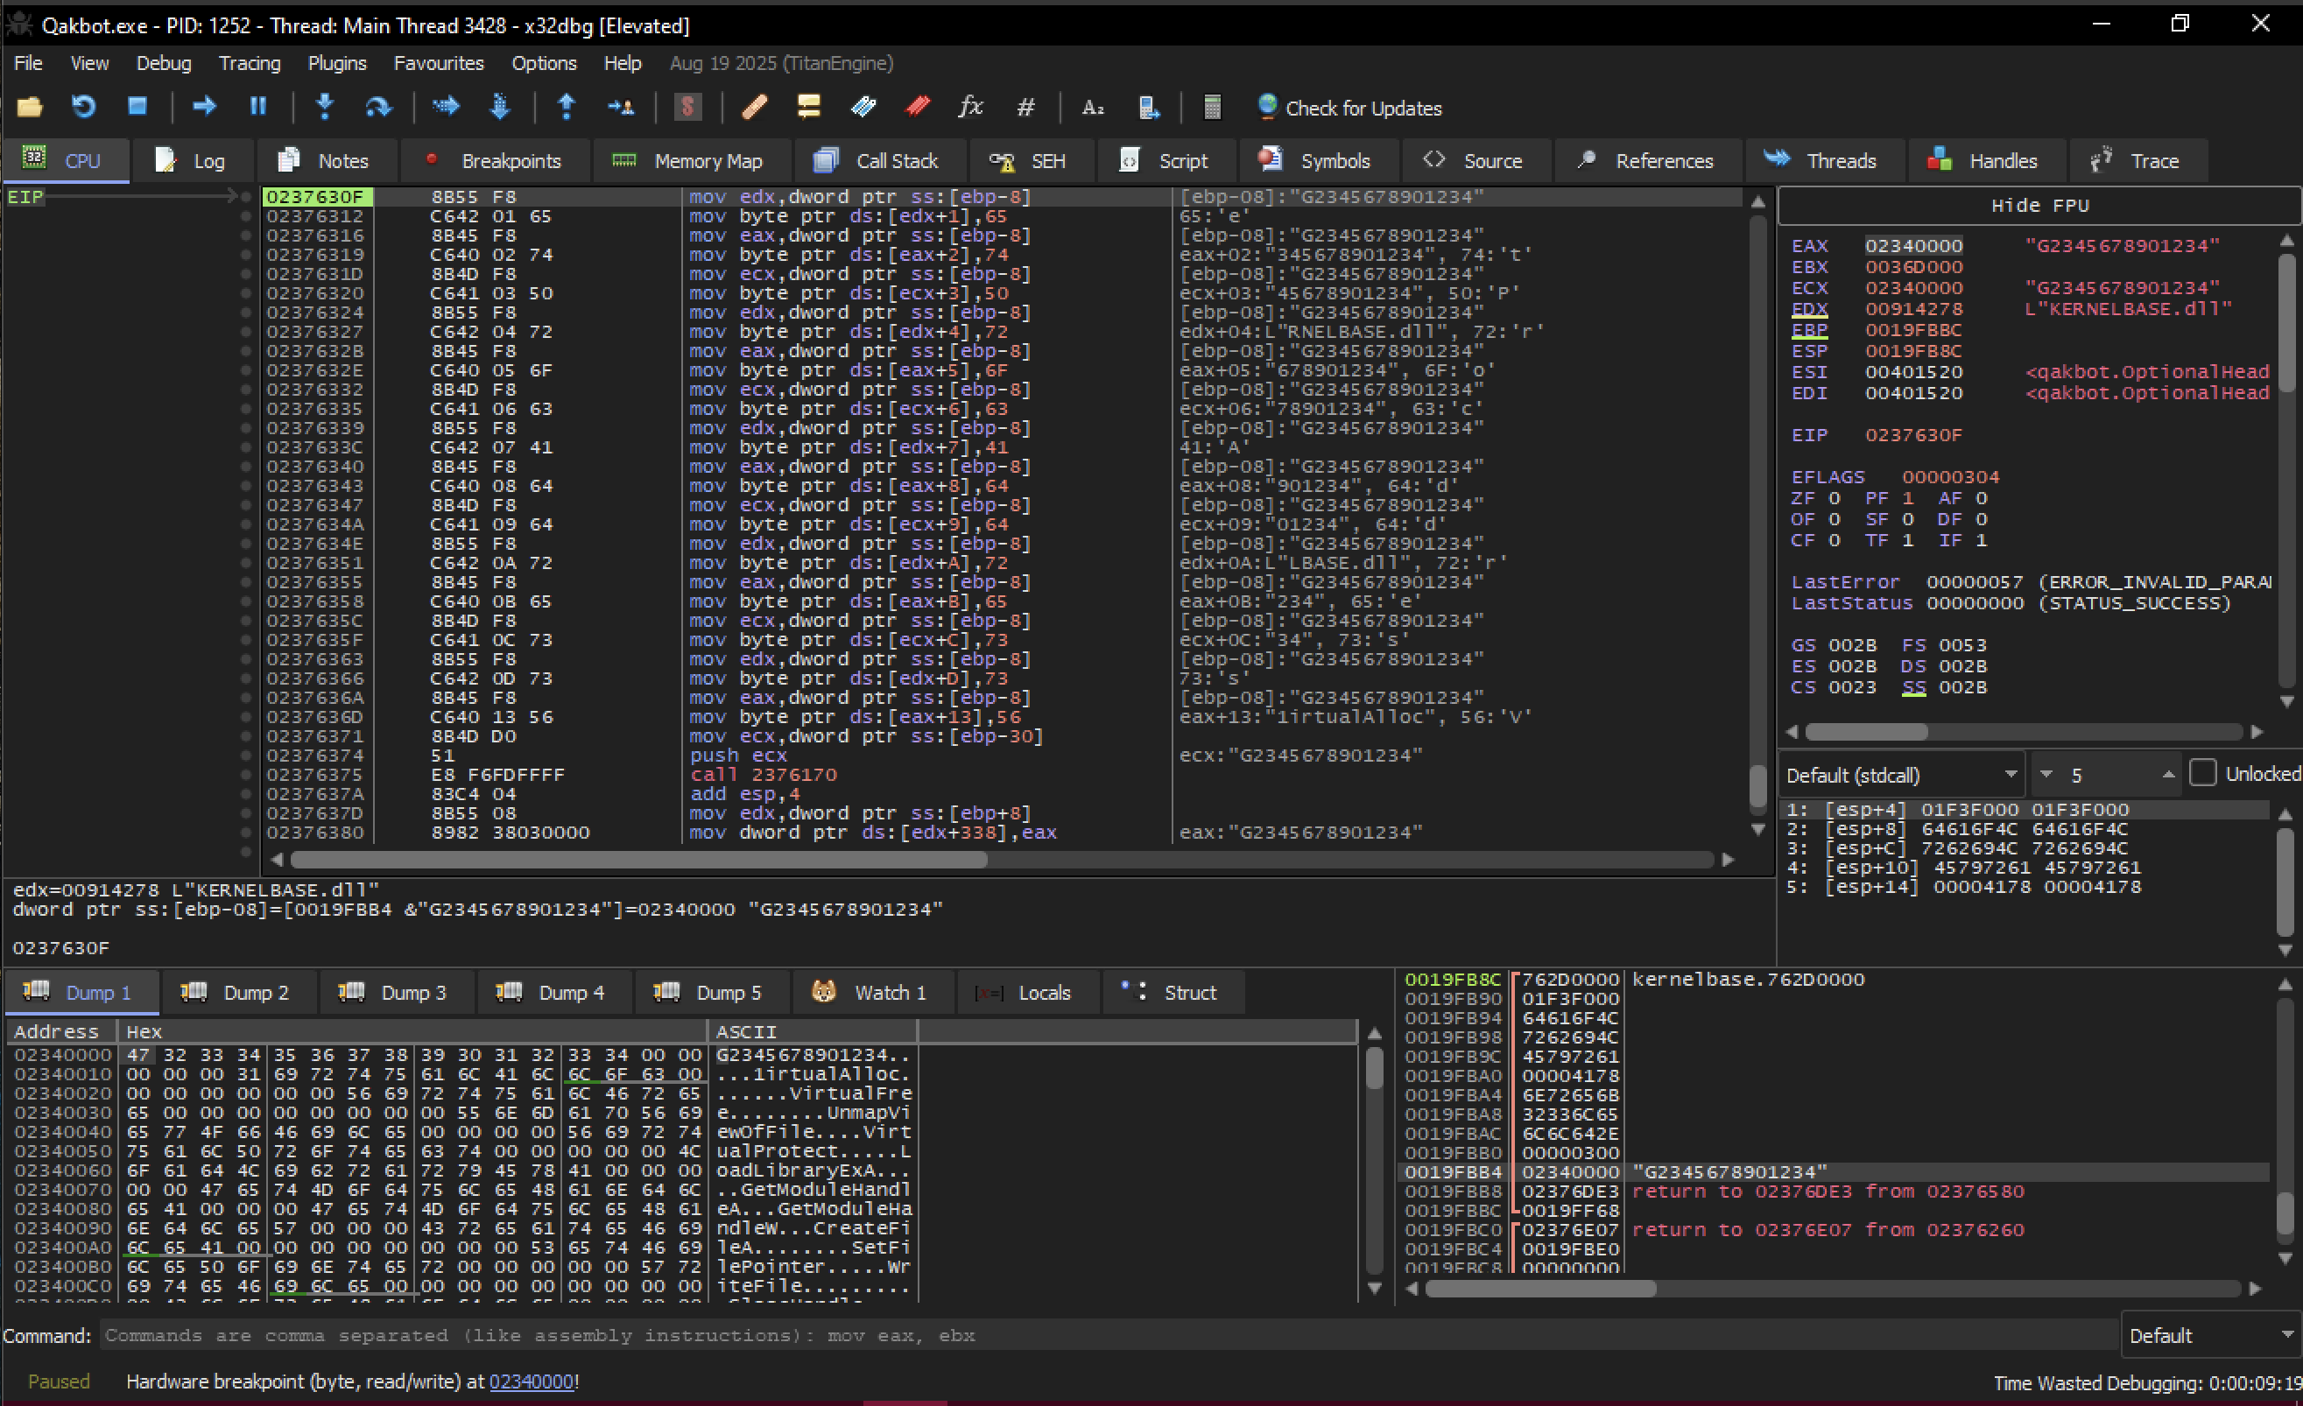
Task: Open the strings A icon
Action: click(x=1093, y=108)
